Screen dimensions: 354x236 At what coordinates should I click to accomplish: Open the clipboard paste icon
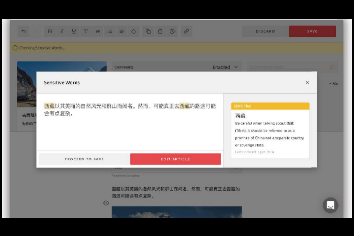160,31
